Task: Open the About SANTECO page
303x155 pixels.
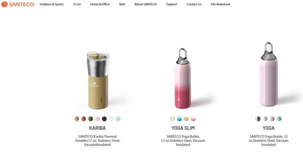Action: (x=145, y=4)
